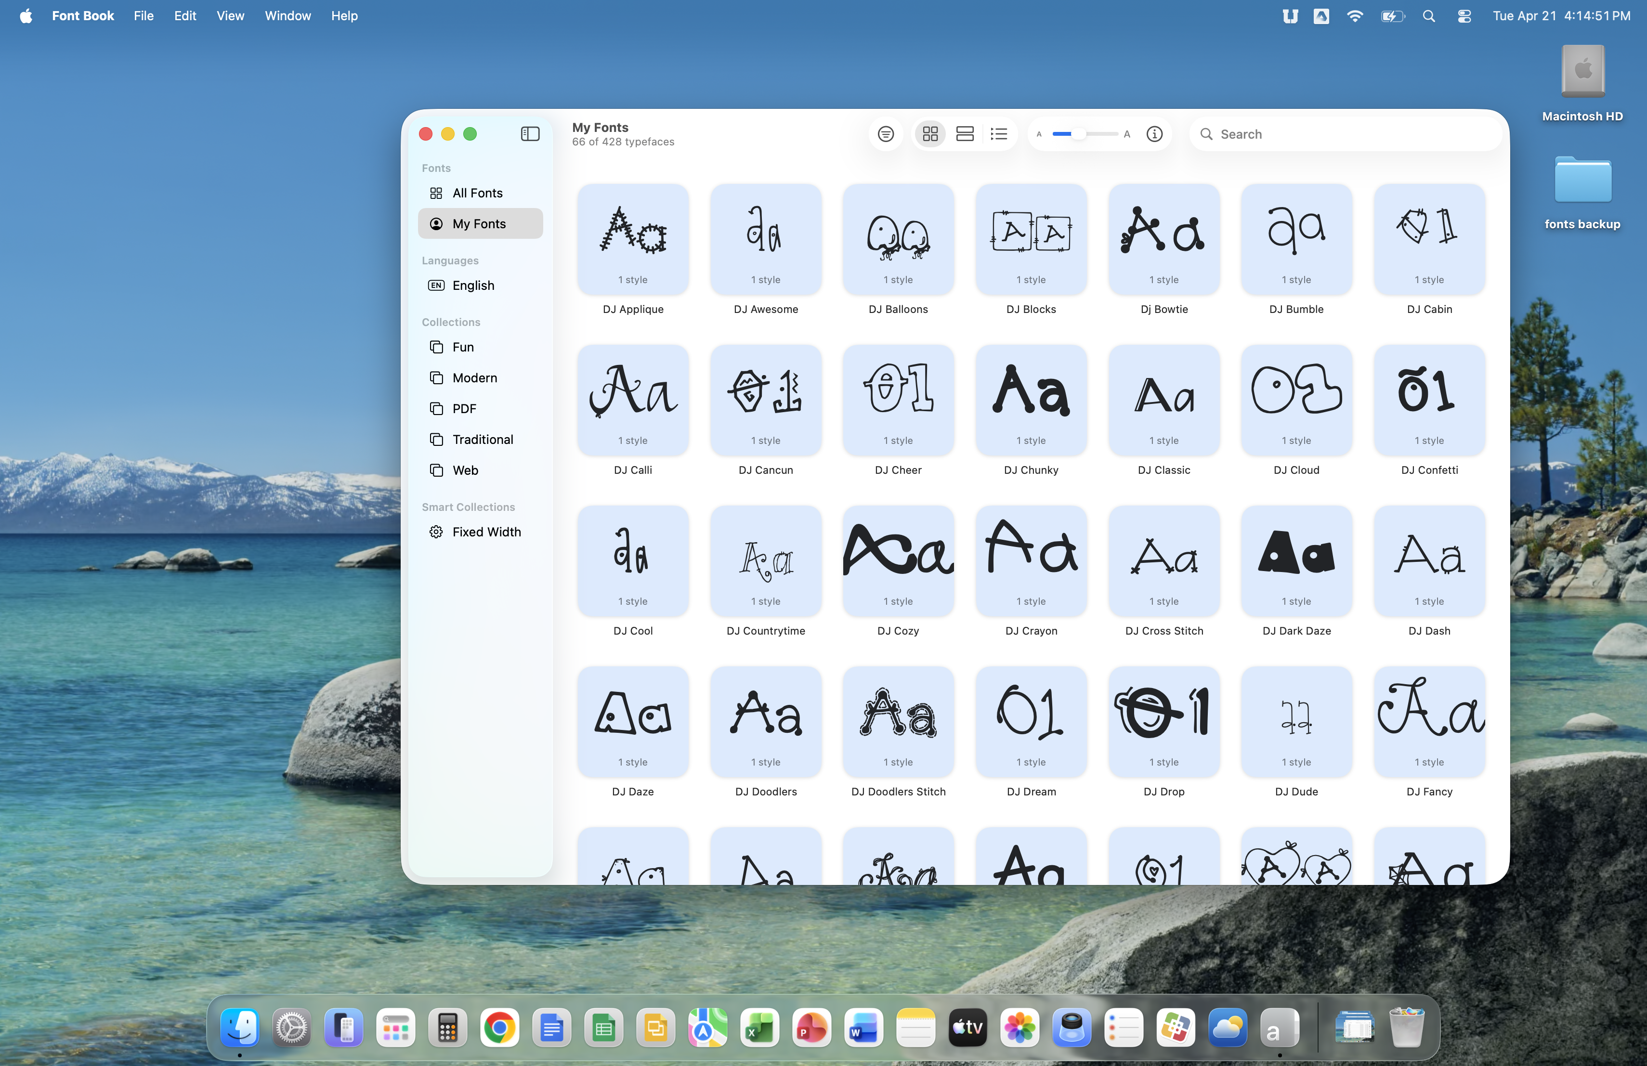This screenshot has height=1066, width=1647.
Task: Adjust the preview size slider
Action: point(1078,133)
